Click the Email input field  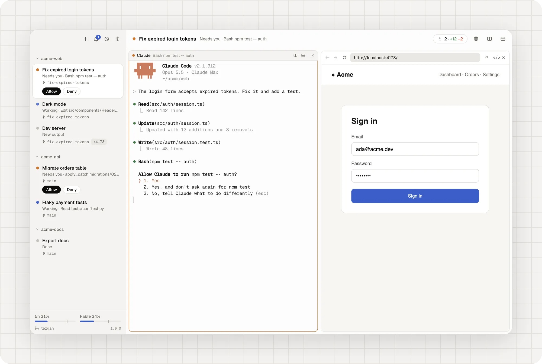click(415, 149)
